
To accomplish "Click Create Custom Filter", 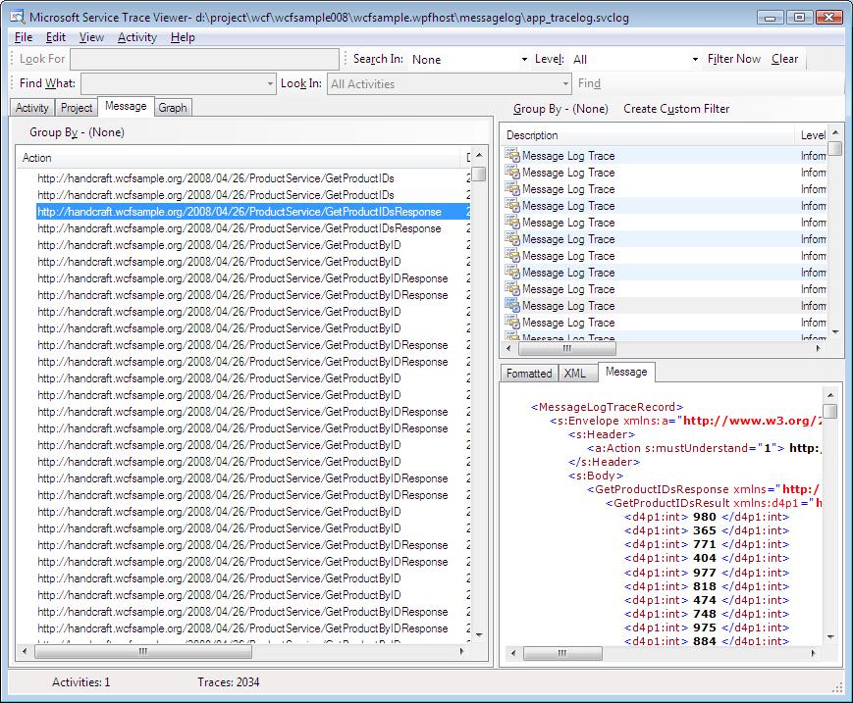I will coord(676,109).
